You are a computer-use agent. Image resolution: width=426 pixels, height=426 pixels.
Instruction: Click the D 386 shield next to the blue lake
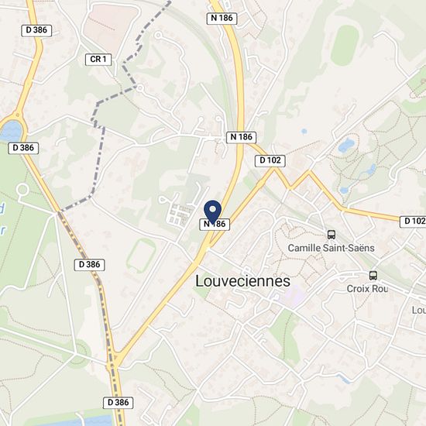23,148
